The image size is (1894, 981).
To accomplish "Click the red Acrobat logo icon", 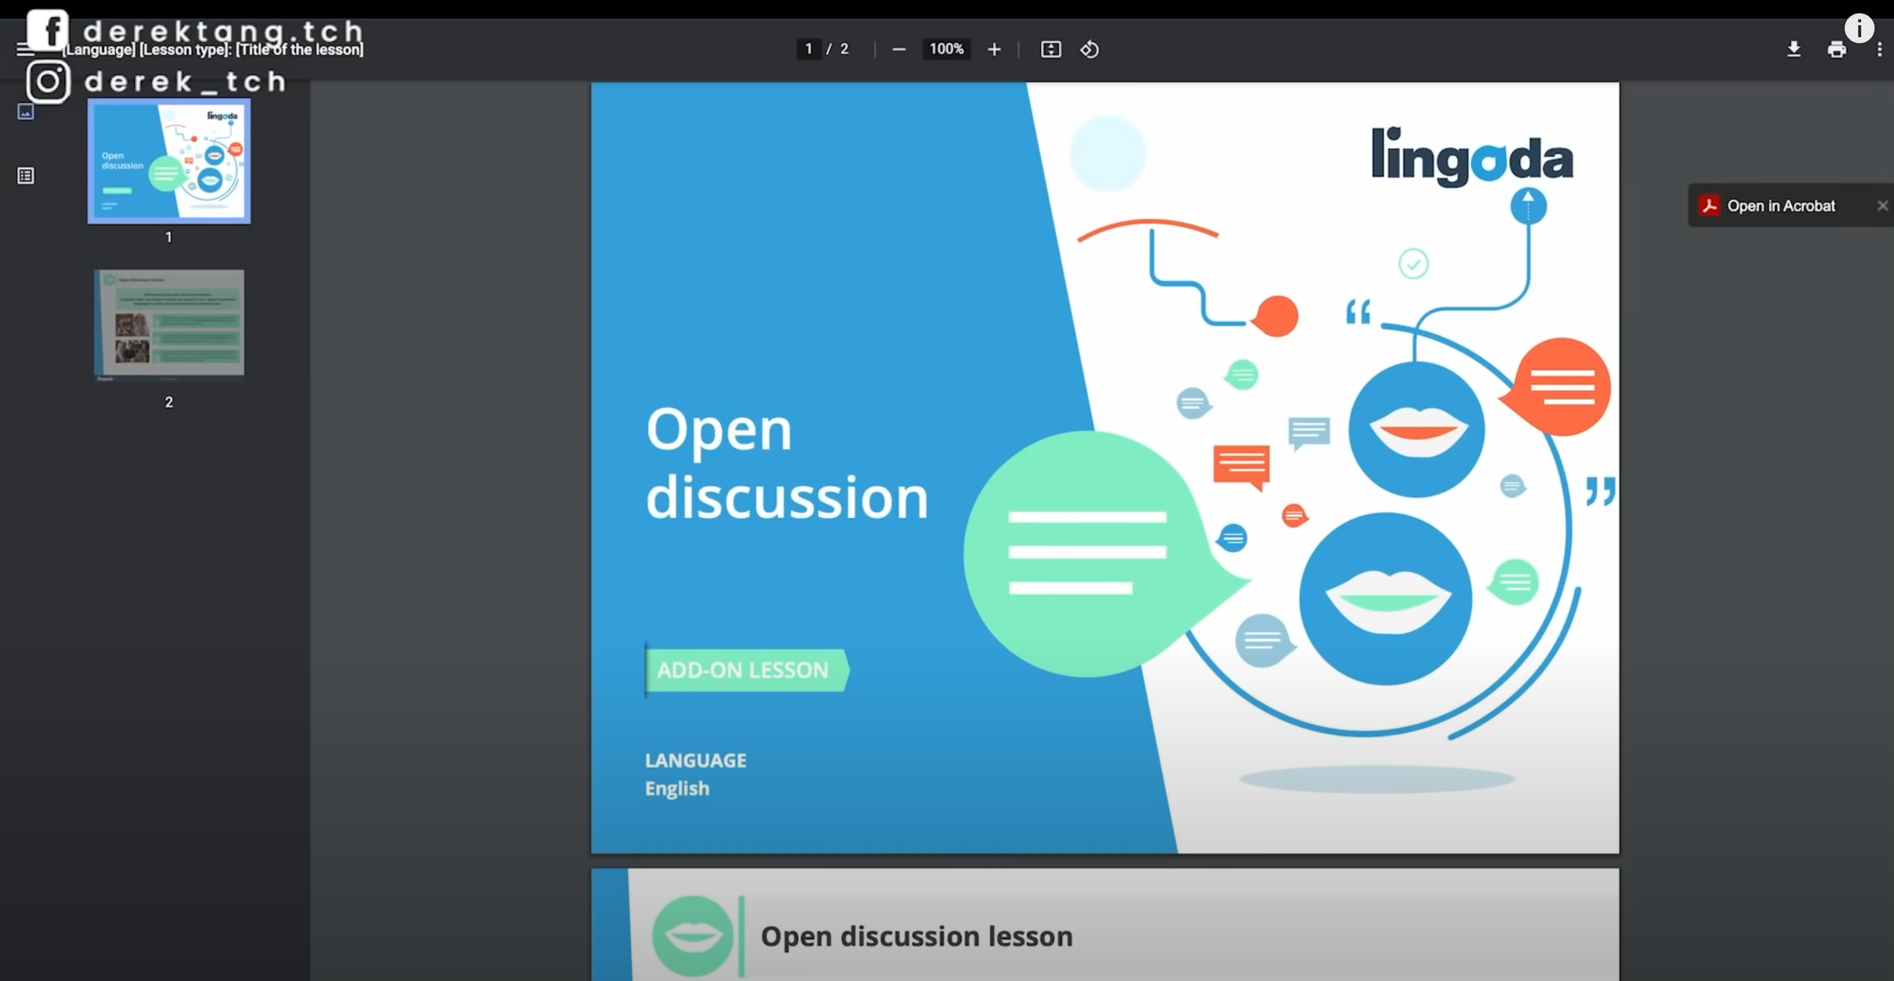I will pos(1709,205).
